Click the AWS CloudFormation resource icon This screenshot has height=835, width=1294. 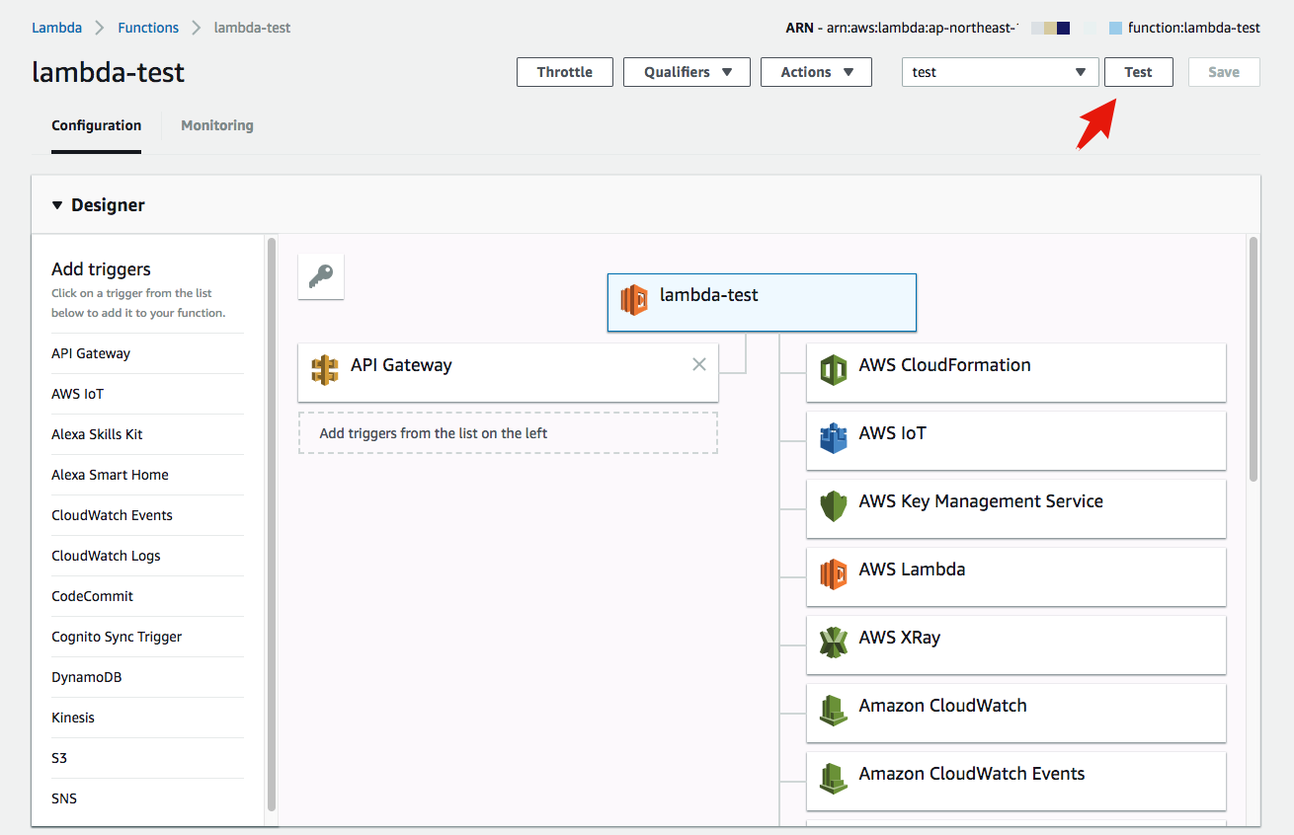click(834, 370)
